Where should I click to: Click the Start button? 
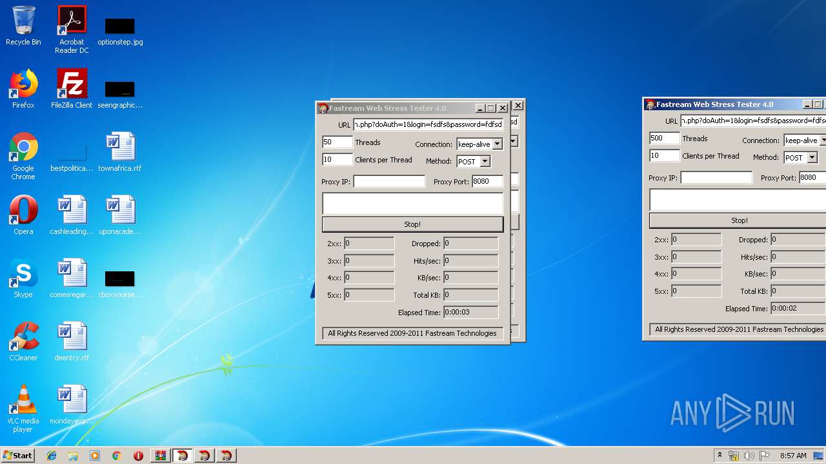pyautogui.click(x=18, y=456)
